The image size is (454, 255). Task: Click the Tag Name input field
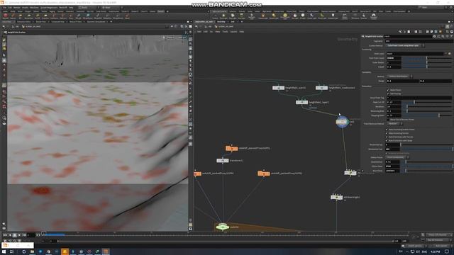click(x=419, y=41)
